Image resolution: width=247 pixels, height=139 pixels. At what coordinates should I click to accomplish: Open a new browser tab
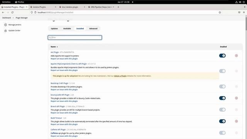click(x=118, y=7)
